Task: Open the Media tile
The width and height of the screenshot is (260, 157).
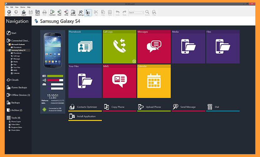Action: 189,47
